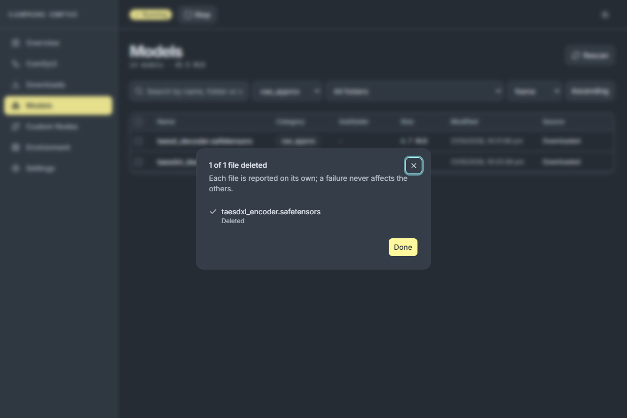Image resolution: width=627 pixels, height=418 pixels.
Task: Click the "Each file is reported on its own" description
Action: point(308,183)
